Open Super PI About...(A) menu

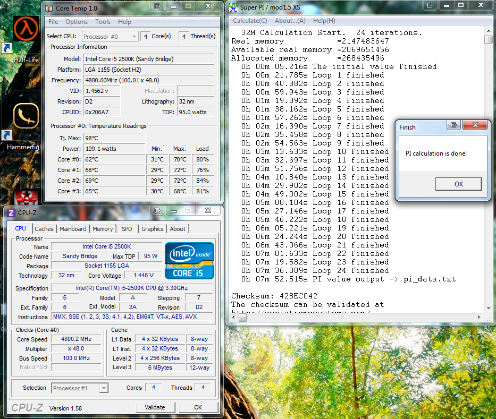(290, 21)
